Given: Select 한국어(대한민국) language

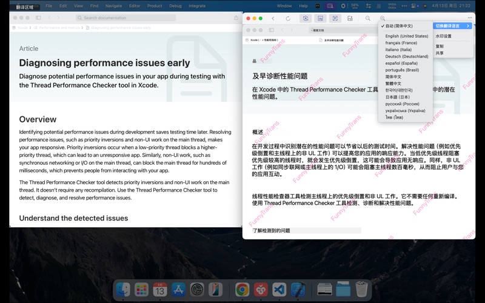Looking at the screenshot, I should tap(399, 90).
